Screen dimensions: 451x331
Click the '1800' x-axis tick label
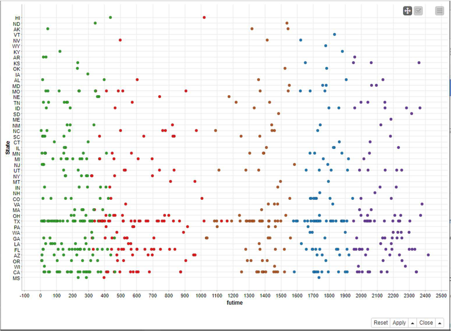(329, 296)
